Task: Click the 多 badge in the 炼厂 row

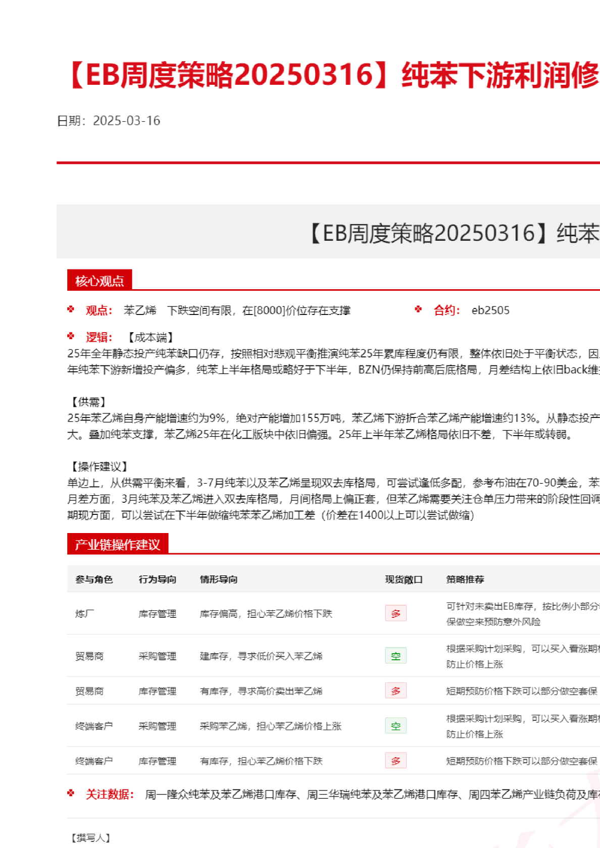Action: [395, 613]
